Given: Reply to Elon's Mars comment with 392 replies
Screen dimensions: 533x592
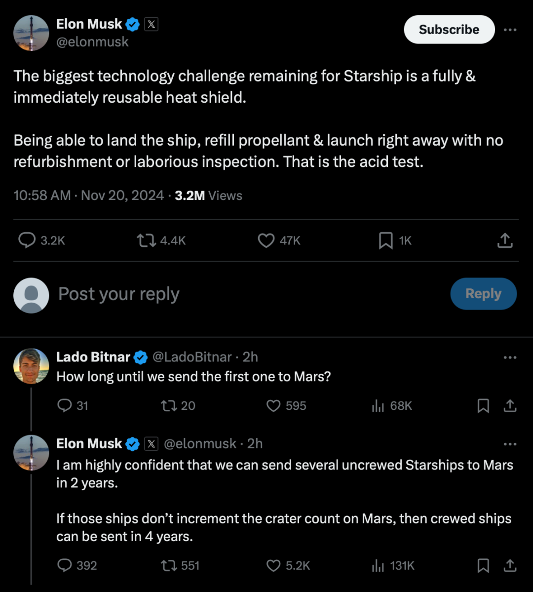Looking at the screenshot, I should 65,565.
